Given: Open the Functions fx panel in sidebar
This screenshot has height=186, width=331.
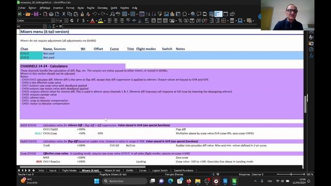Looking at the screenshot, I should click(311, 56).
